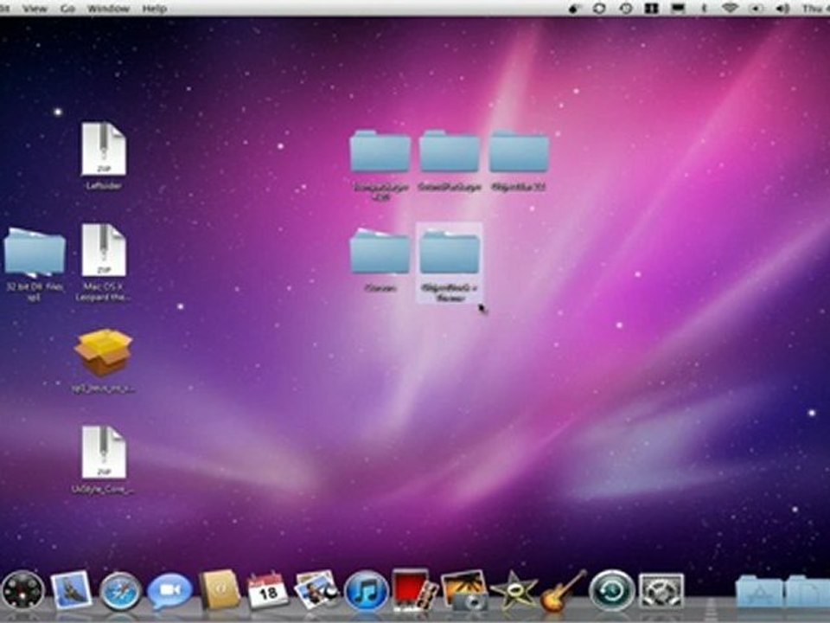Click the Thu clock in menu bar
The width and height of the screenshot is (830, 623).
click(x=815, y=9)
